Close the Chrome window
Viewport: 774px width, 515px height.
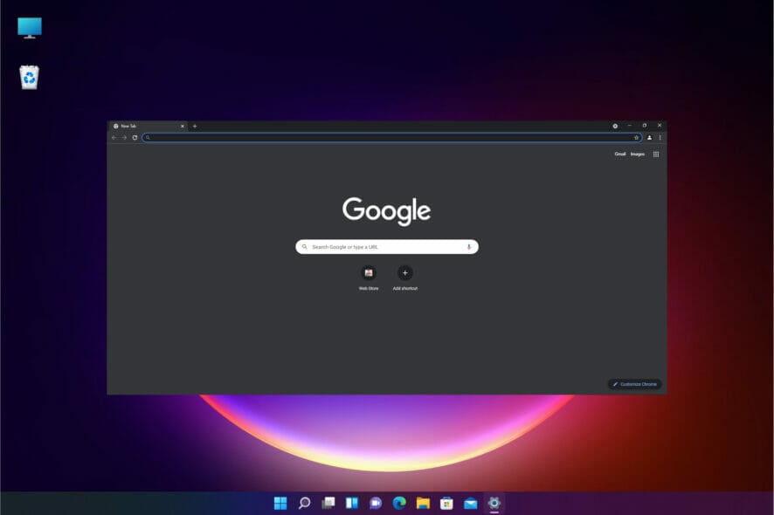tap(659, 126)
